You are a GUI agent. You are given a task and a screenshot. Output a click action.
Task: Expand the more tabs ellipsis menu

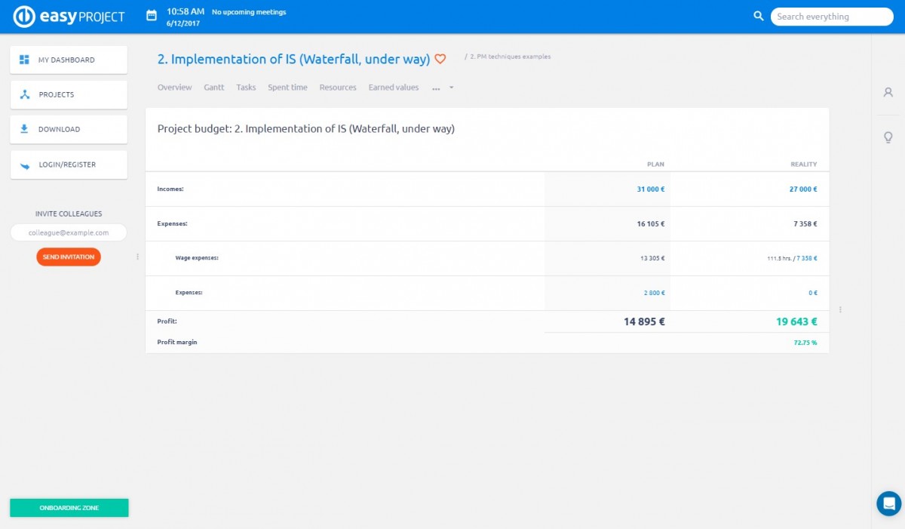(436, 88)
